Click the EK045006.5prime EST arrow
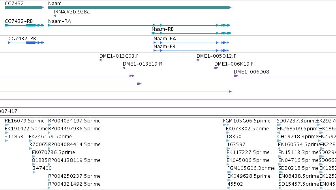Viewport: 336px width, 190px height. tap(228, 164)
